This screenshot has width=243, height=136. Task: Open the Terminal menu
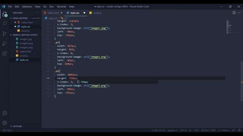(61, 7)
